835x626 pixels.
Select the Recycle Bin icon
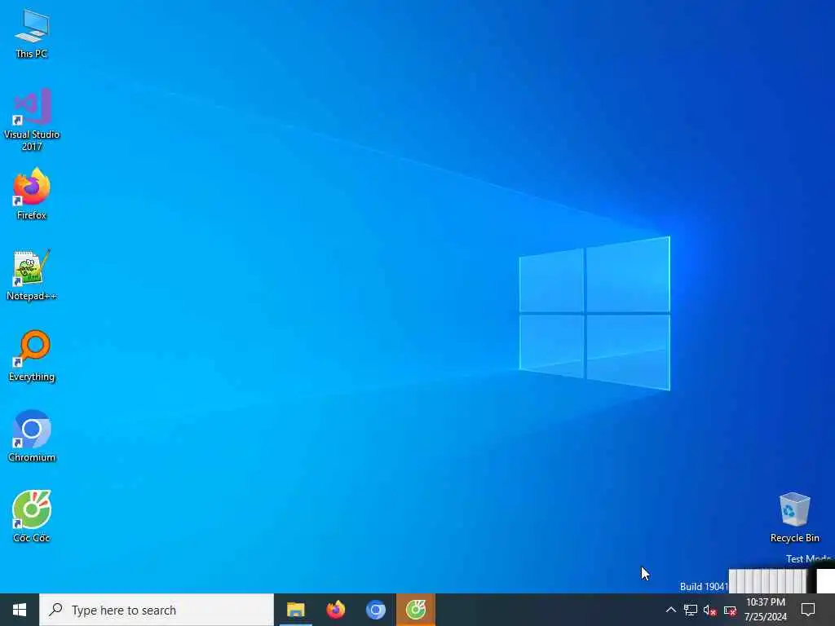(x=794, y=518)
